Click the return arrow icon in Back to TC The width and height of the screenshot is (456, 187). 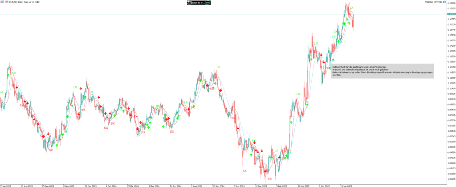(189, 2)
